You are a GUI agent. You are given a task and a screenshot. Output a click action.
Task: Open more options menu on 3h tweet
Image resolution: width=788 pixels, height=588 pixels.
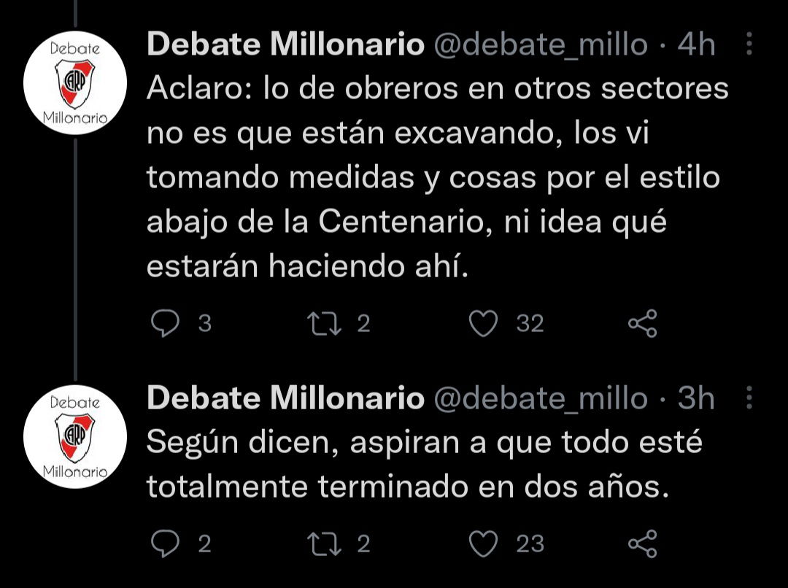pyautogui.click(x=749, y=398)
